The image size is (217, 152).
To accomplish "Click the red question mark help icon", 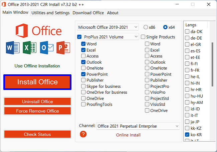I will 83,134.
